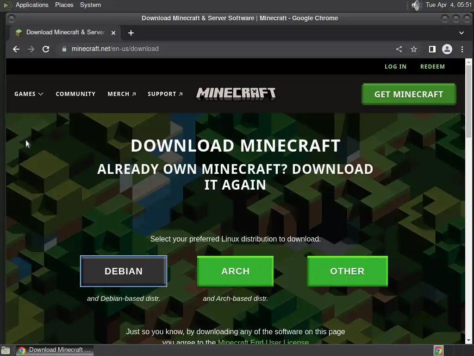Click scrollbar up arrow
The height and width of the screenshot is (356, 474).
pyautogui.click(x=468, y=62)
